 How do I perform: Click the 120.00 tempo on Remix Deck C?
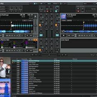pos(30,40)
